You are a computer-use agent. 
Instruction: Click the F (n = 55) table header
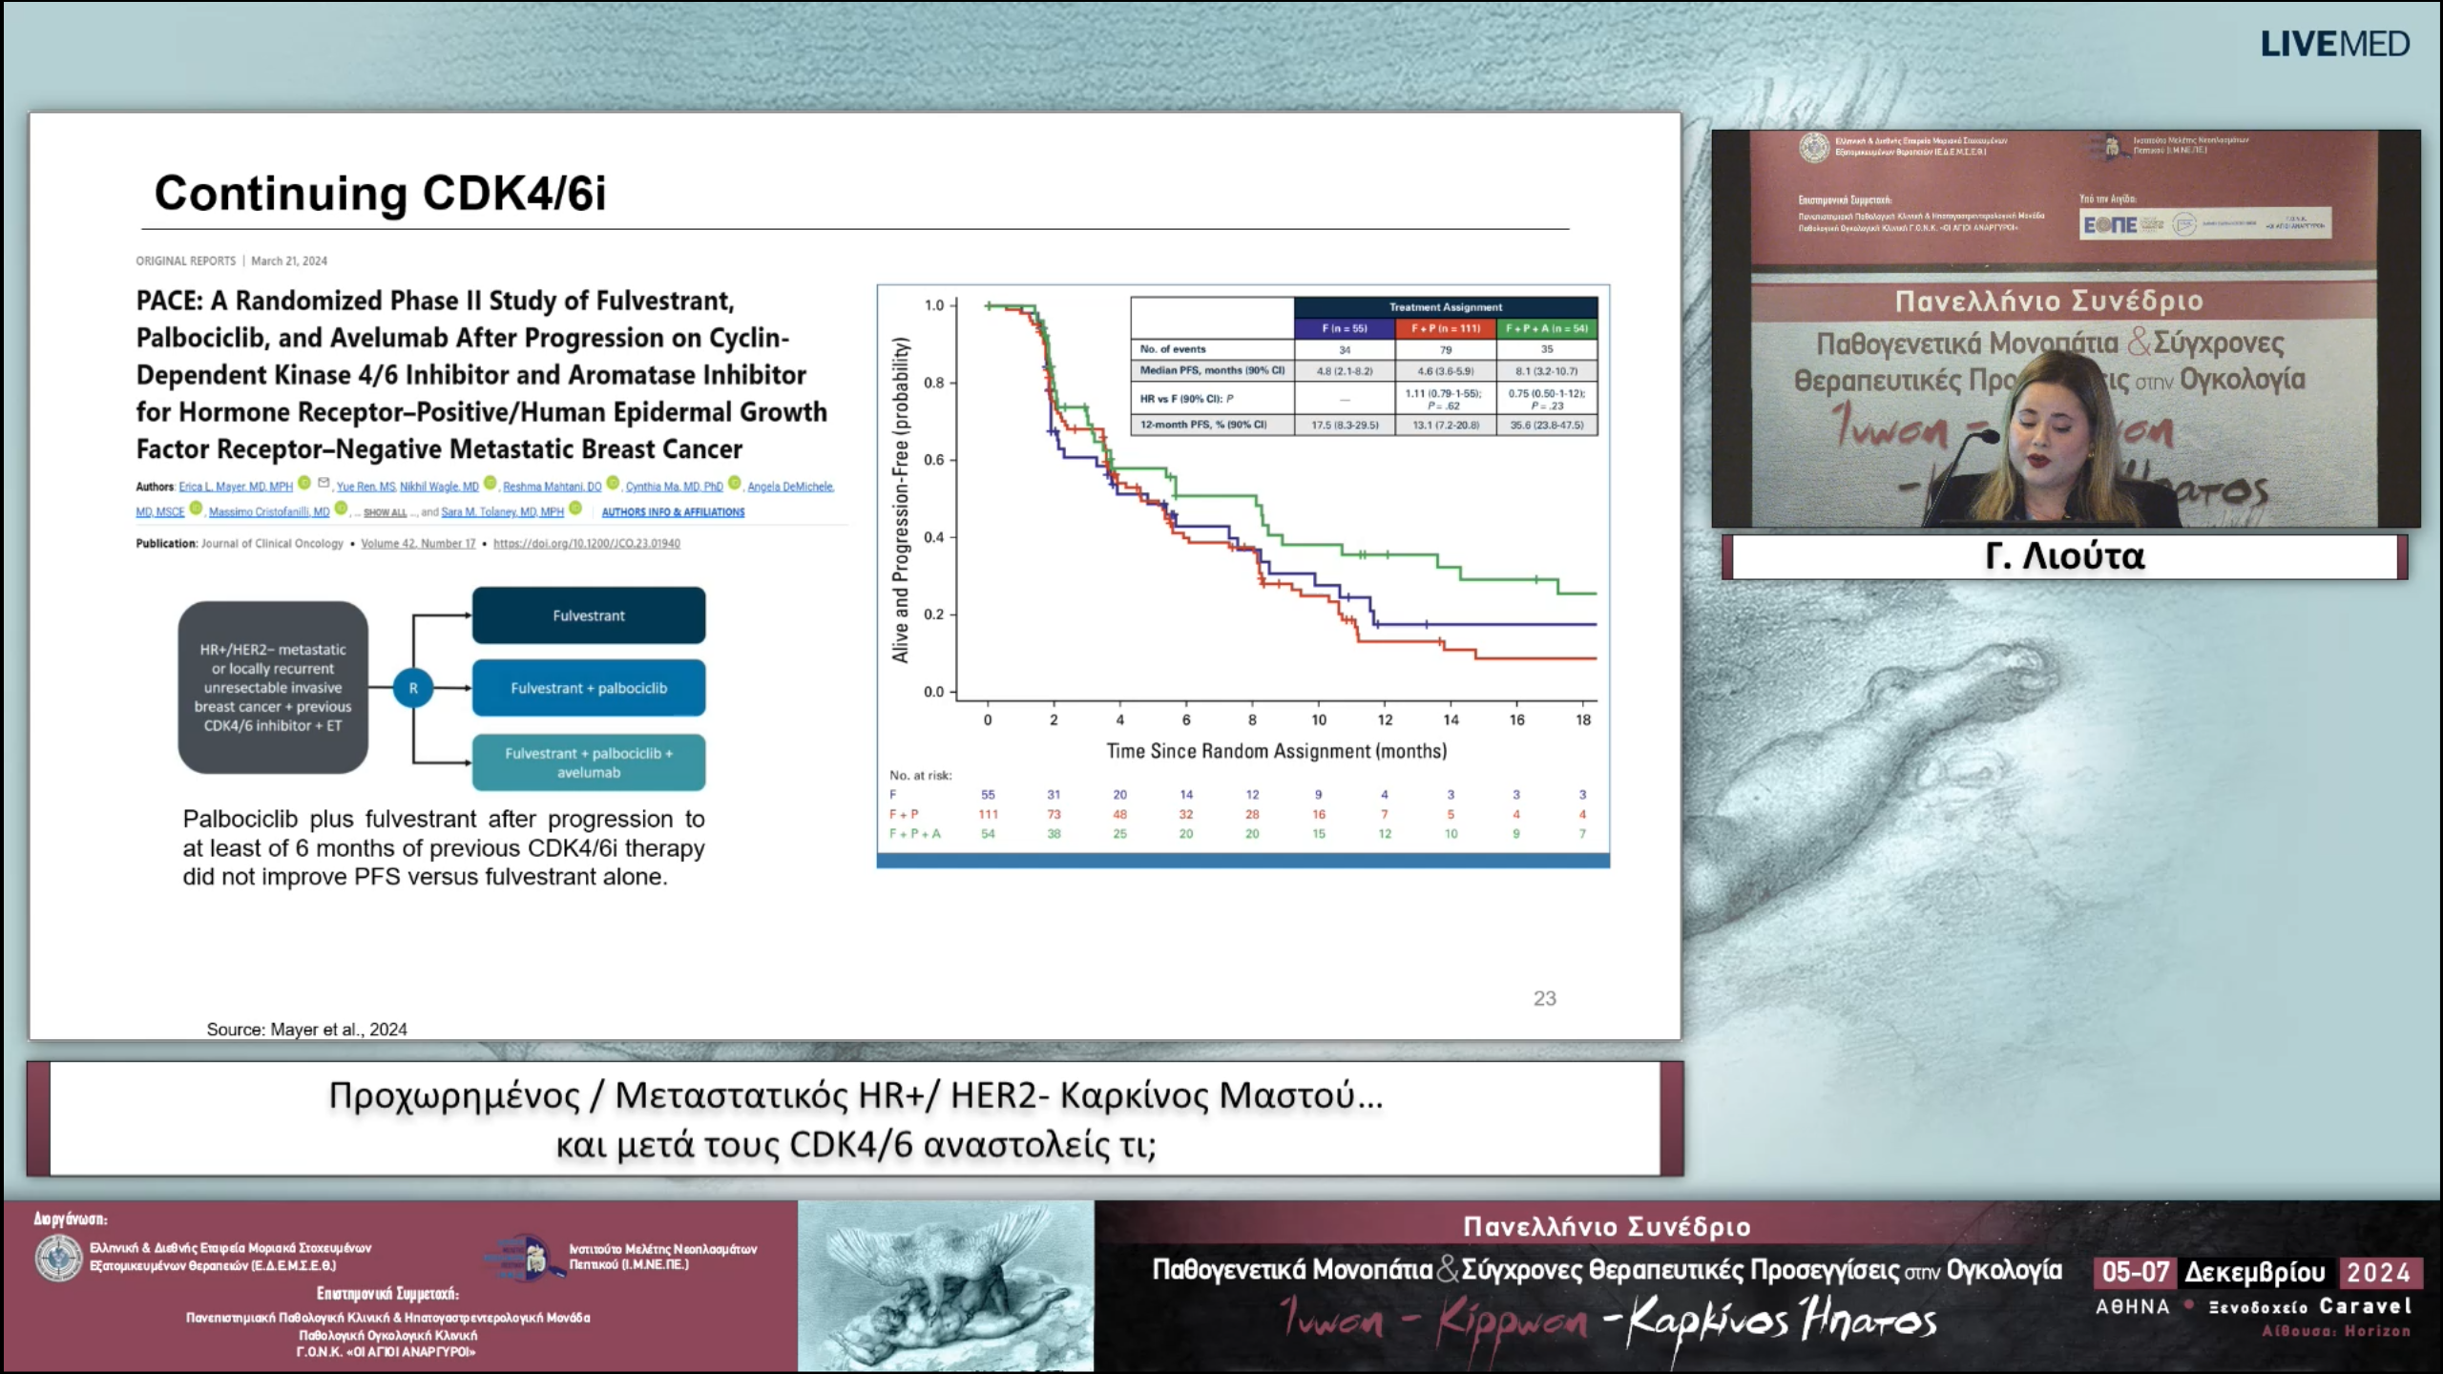[x=1345, y=328]
